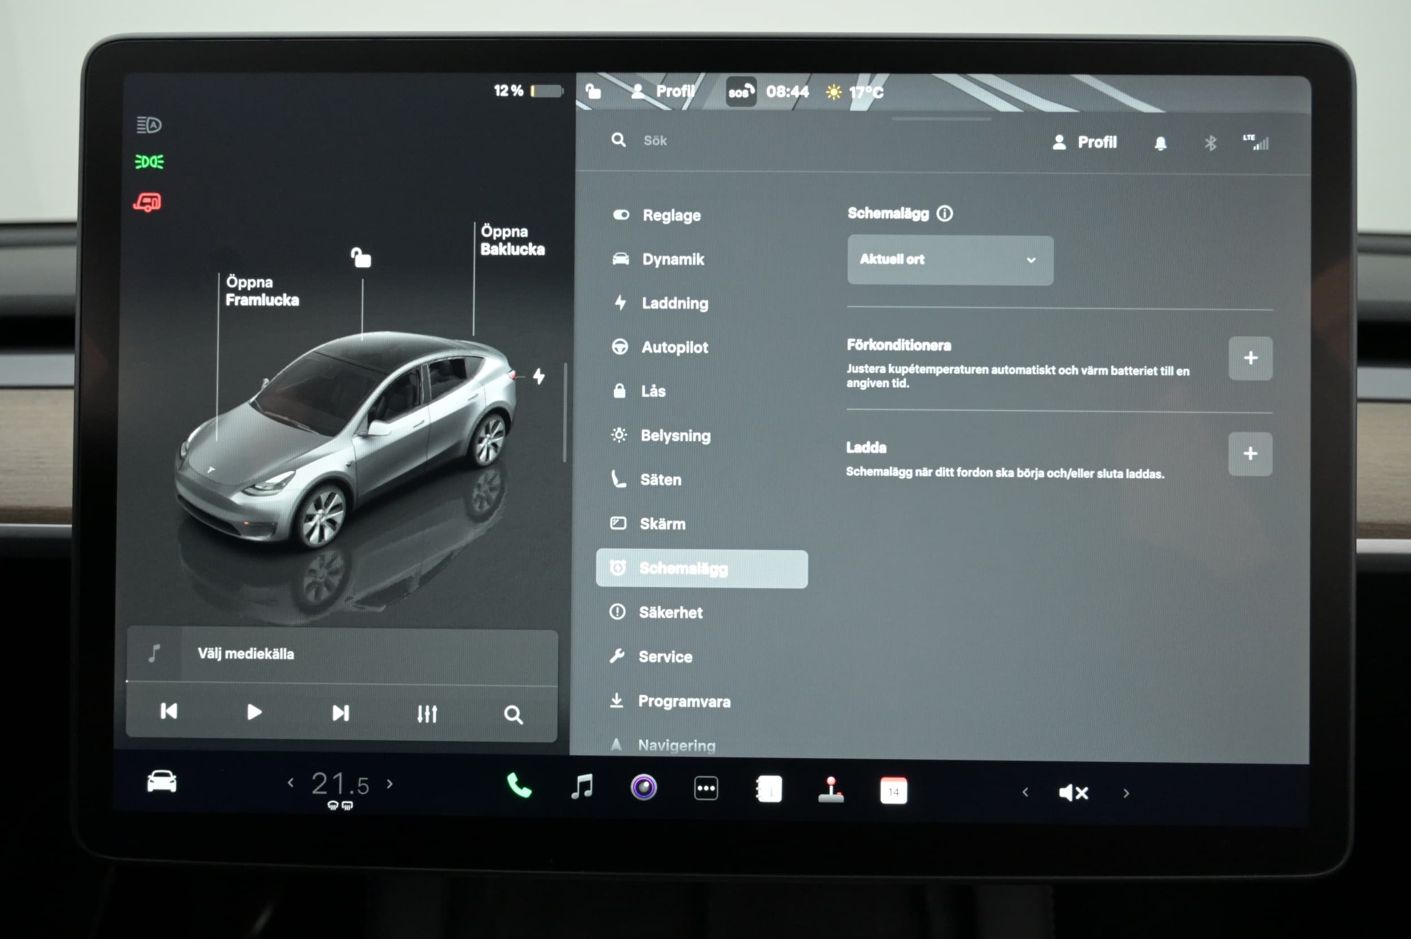Toggle the car unlock padlock above vehicle

361,257
